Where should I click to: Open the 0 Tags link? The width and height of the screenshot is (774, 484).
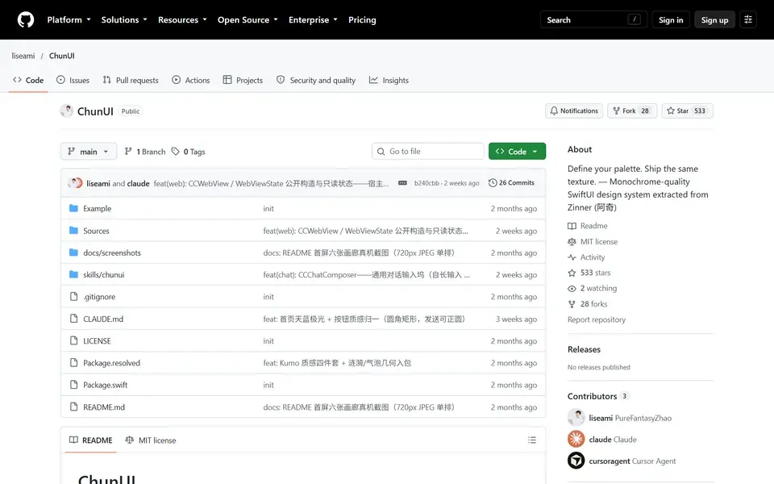pyautogui.click(x=188, y=152)
